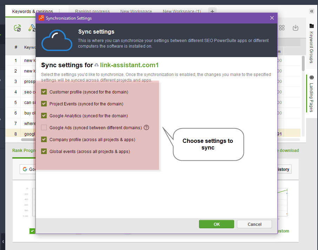Image resolution: width=318 pixels, height=250 pixels.
Task: Select row 6 starting with 'buy ol'
Action: [x=20, y=113]
